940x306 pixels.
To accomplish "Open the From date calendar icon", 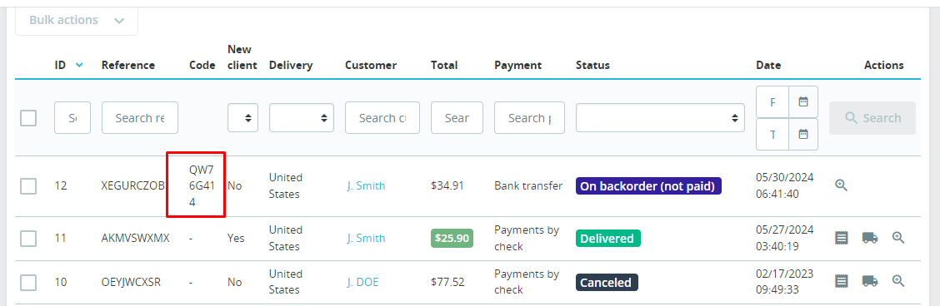I will [803, 101].
